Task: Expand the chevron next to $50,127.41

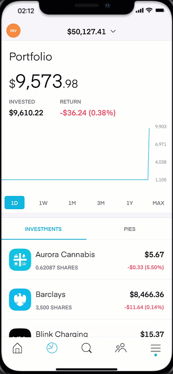Action: coord(113,31)
